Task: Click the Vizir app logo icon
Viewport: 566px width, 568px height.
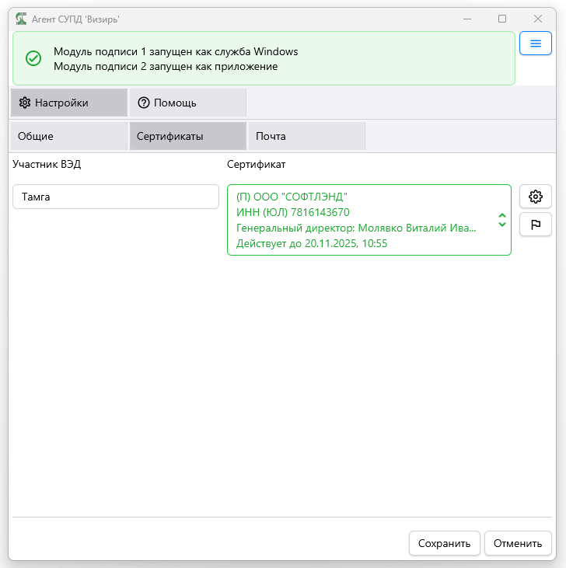Action: pyautogui.click(x=21, y=19)
